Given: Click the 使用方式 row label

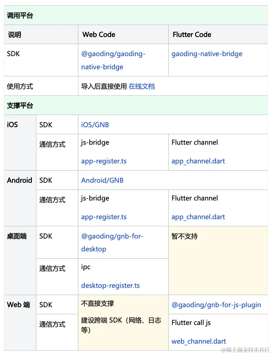Looking at the screenshot, I should (20, 86).
